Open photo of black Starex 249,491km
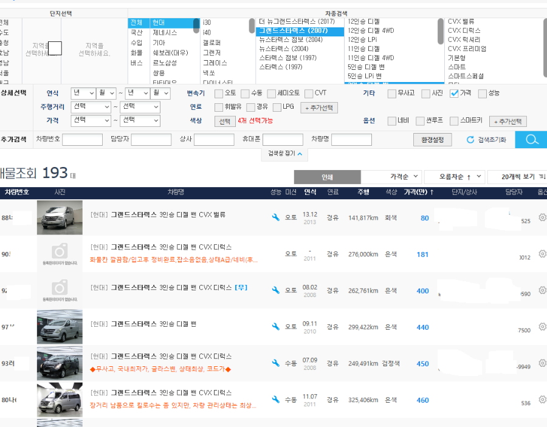The width and height of the screenshot is (547, 427). click(x=60, y=363)
